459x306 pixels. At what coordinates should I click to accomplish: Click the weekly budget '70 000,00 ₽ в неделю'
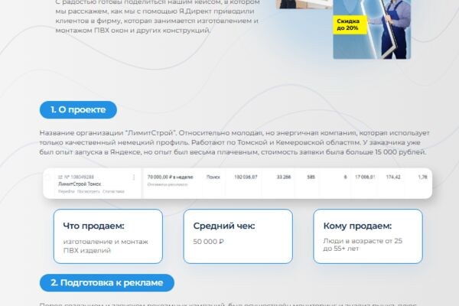click(x=170, y=177)
